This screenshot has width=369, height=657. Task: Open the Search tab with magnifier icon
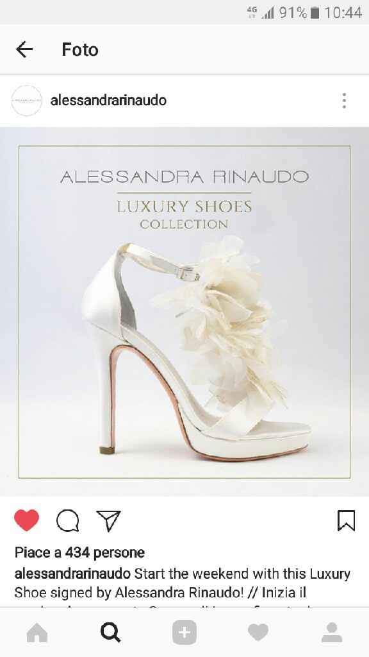[110, 633]
